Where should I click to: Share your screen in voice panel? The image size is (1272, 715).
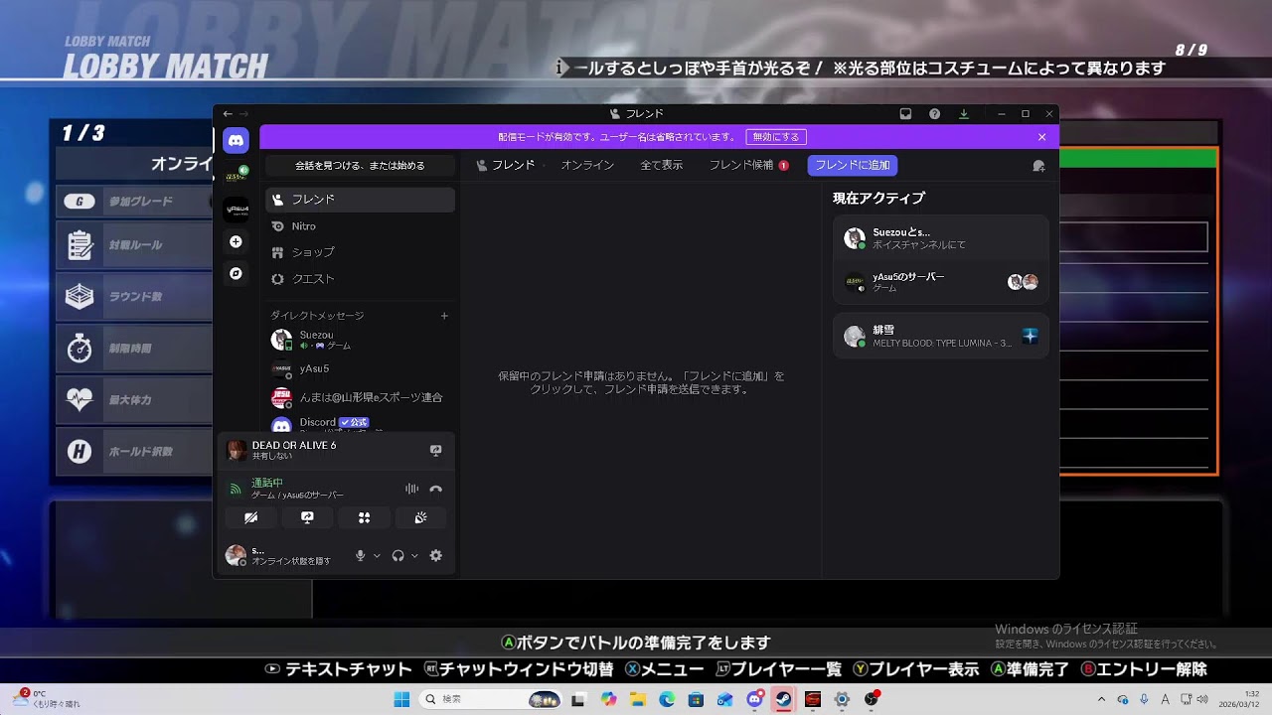[307, 517]
